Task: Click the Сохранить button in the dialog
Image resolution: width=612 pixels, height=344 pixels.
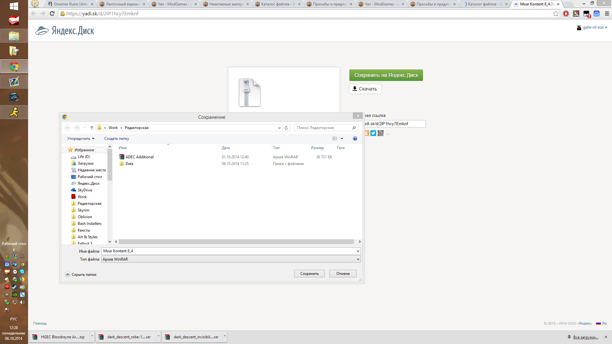Action: [x=309, y=274]
